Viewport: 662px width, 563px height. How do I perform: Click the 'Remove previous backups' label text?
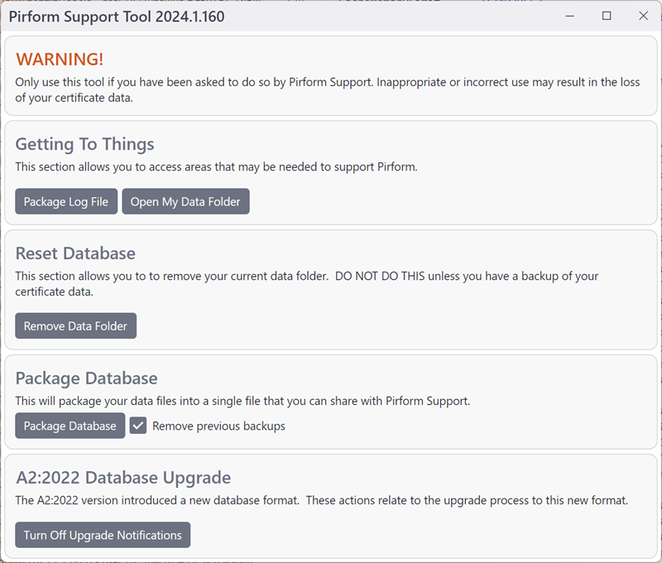[218, 426]
